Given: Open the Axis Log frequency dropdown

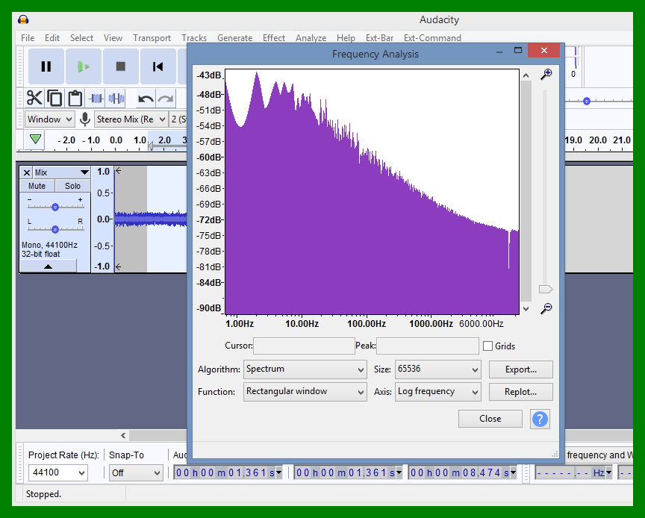Looking at the screenshot, I should [437, 392].
